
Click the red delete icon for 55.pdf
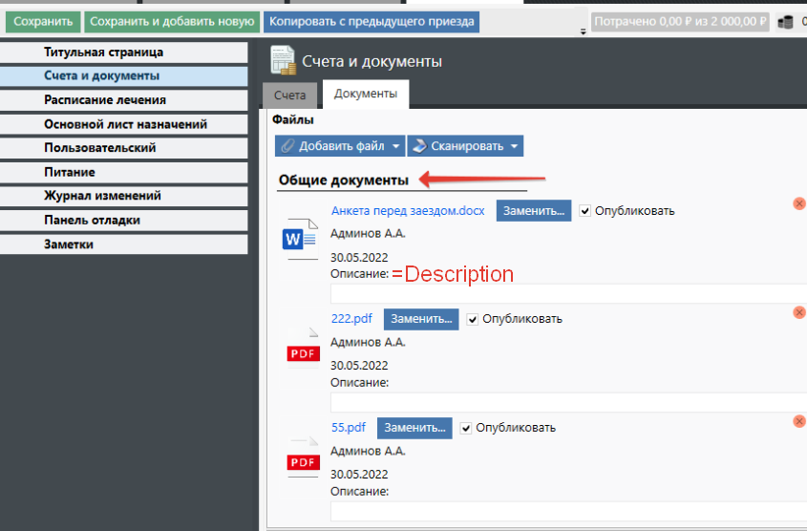coord(798,421)
